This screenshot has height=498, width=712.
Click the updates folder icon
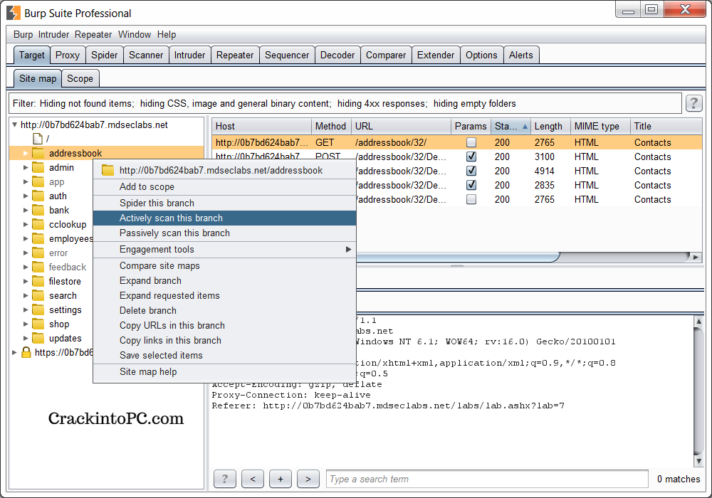click(x=38, y=339)
